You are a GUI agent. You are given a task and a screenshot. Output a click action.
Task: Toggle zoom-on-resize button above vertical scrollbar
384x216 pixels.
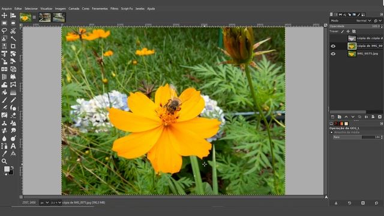coord(325,25)
